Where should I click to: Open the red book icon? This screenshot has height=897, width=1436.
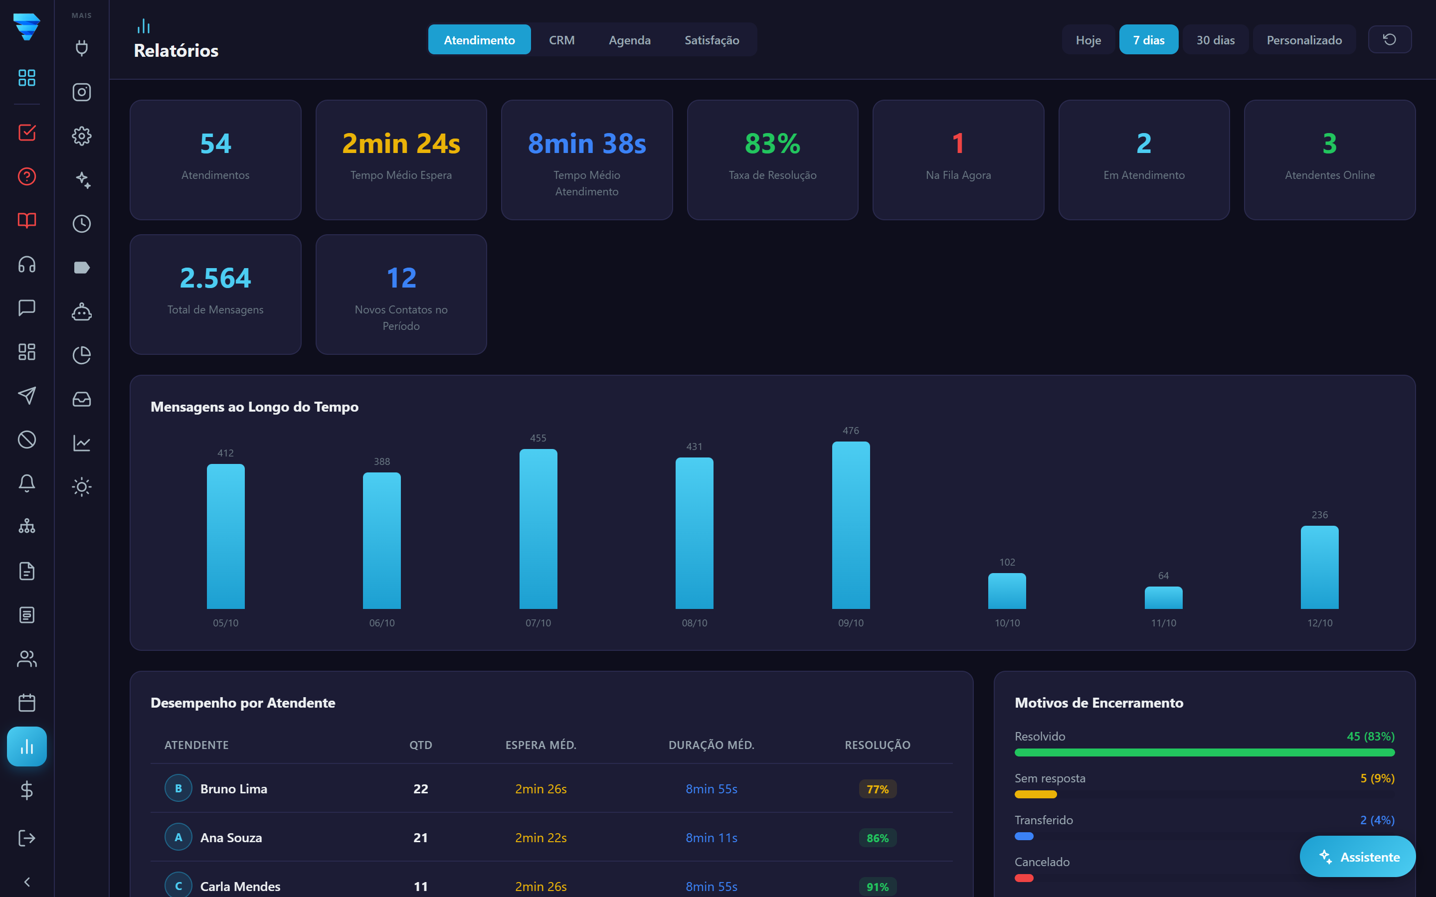click(x=27, y=220)
